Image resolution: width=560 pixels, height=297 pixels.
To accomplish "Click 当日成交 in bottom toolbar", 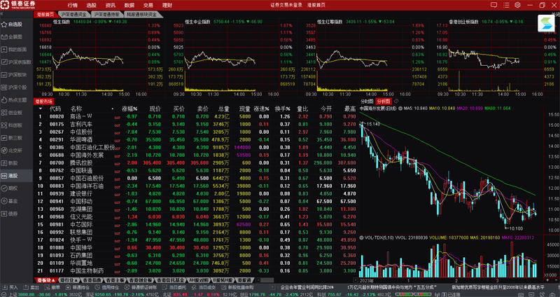I will pos(204,287).
